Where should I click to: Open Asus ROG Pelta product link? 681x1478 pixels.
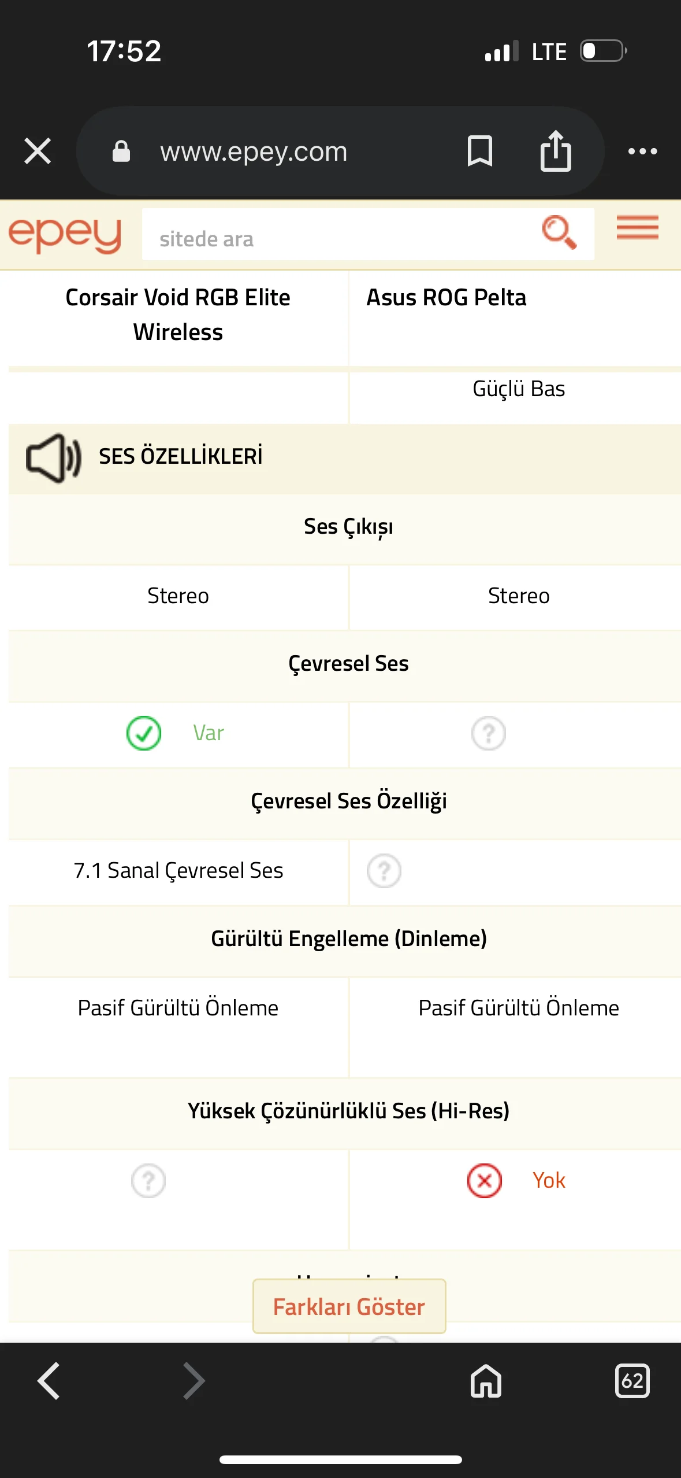click(x=446, y=298)
